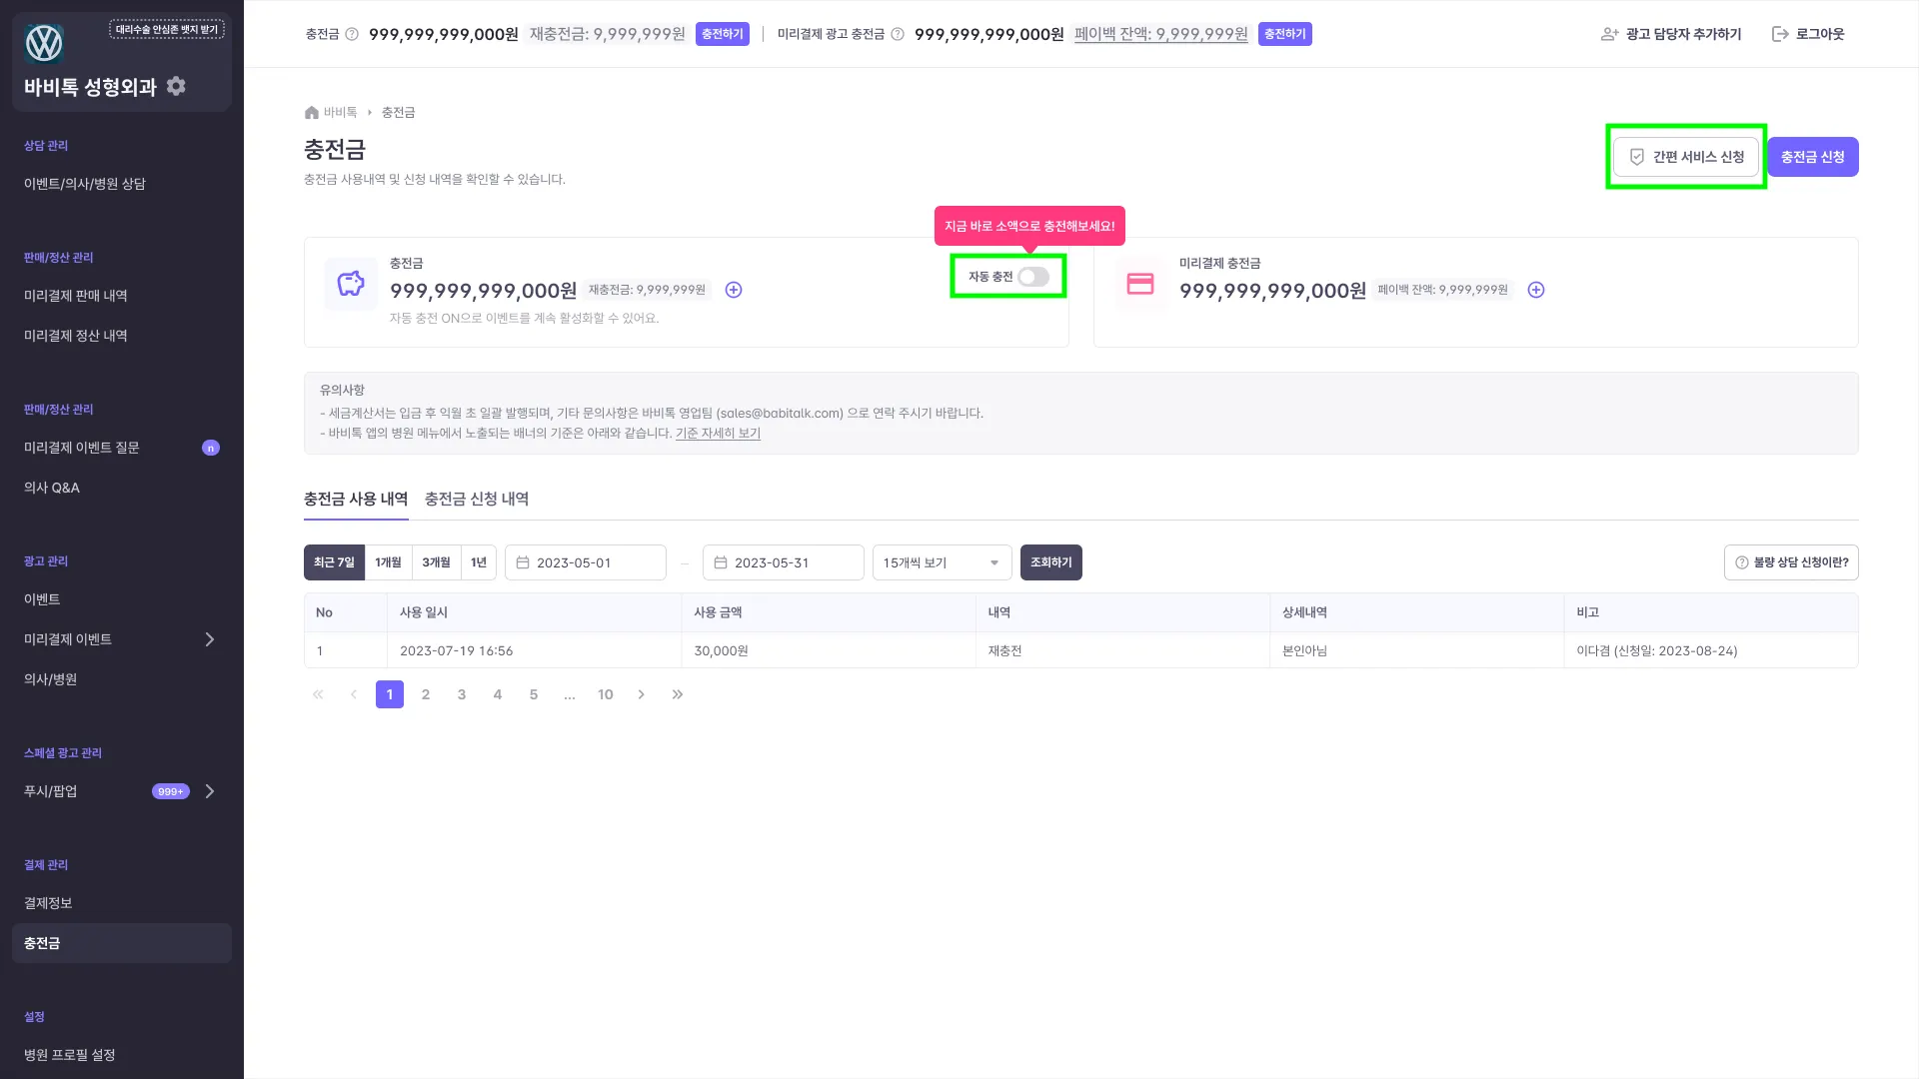Screen dimensions: 1919x1079
Task: Go to page 3
Action: click(x=462, y=694)
